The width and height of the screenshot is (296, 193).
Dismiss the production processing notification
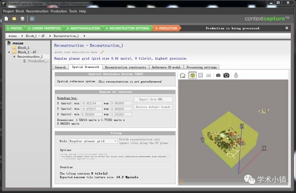point(287,28)
